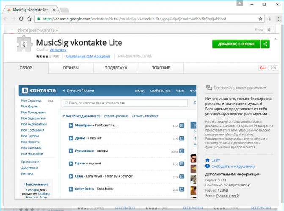Viewport: 284px width, 211px height.
Task: Click сообщества in VK header
Action: pyautogui.click(x=160, y=90)
